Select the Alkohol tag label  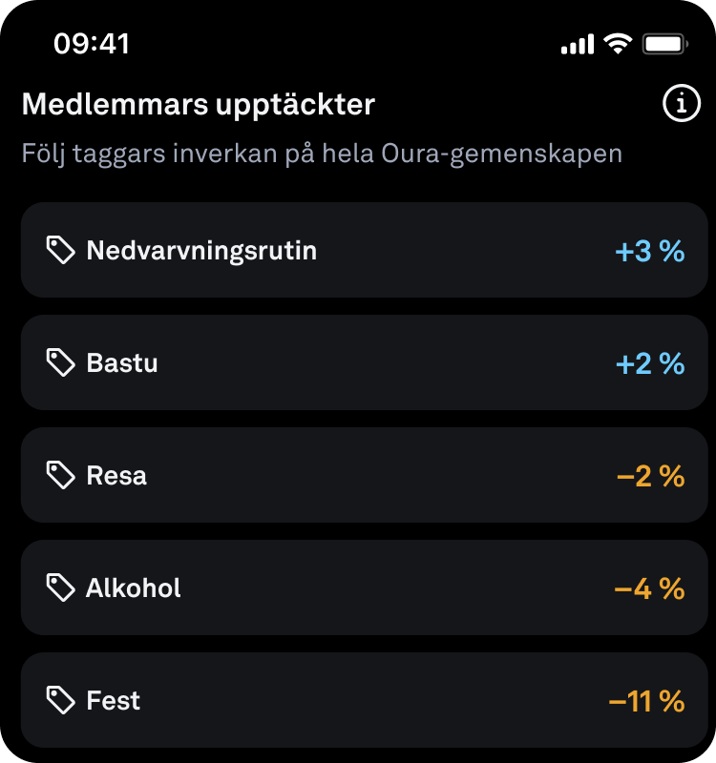click(x=134, y=588)
